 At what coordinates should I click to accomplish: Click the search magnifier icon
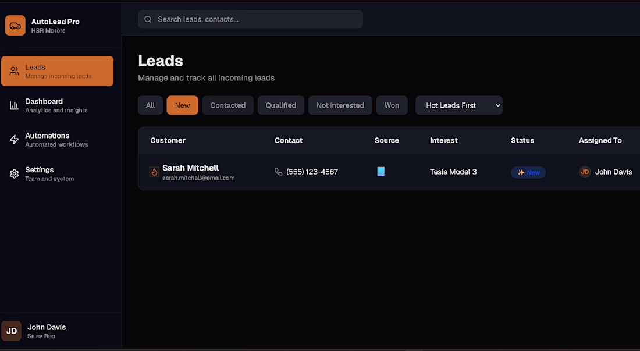point(148,19)
